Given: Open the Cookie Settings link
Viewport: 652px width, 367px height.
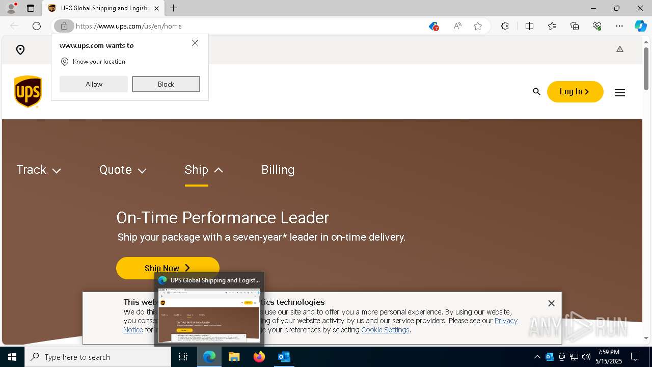Looking at the screenshot, I should point(385,330).
